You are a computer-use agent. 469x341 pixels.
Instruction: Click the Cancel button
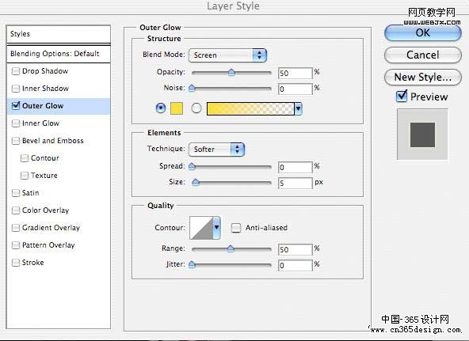point(422,55)
